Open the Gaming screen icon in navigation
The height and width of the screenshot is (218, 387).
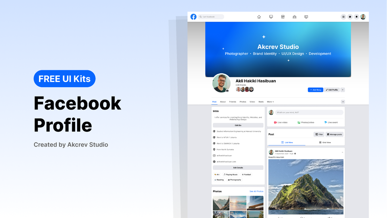306,17
